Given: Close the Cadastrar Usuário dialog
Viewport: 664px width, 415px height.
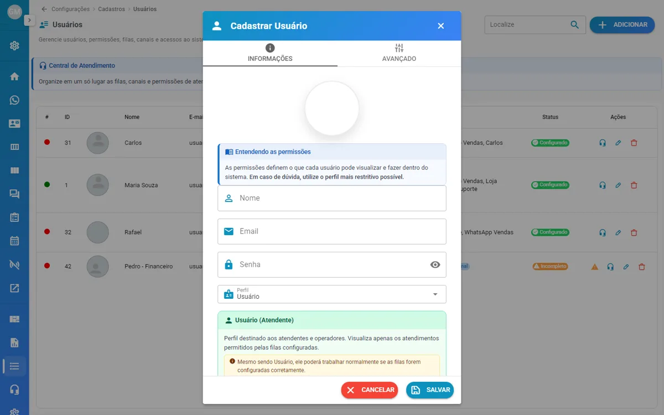Looking at the screenshot, I should [x=441, y=26].
